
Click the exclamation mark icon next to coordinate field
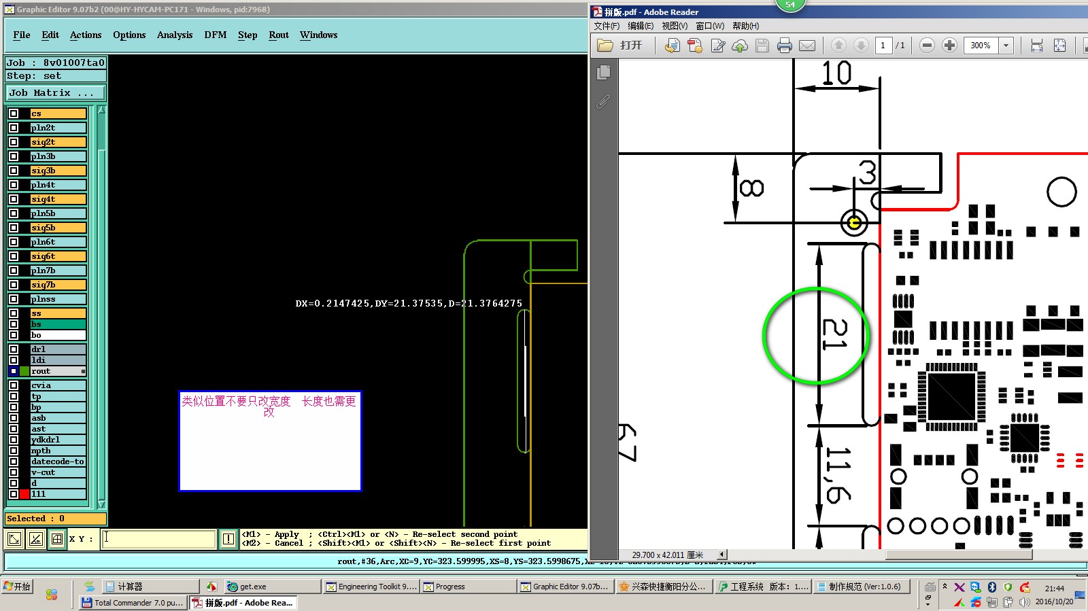pyautogui.click(x=228, y=539)
